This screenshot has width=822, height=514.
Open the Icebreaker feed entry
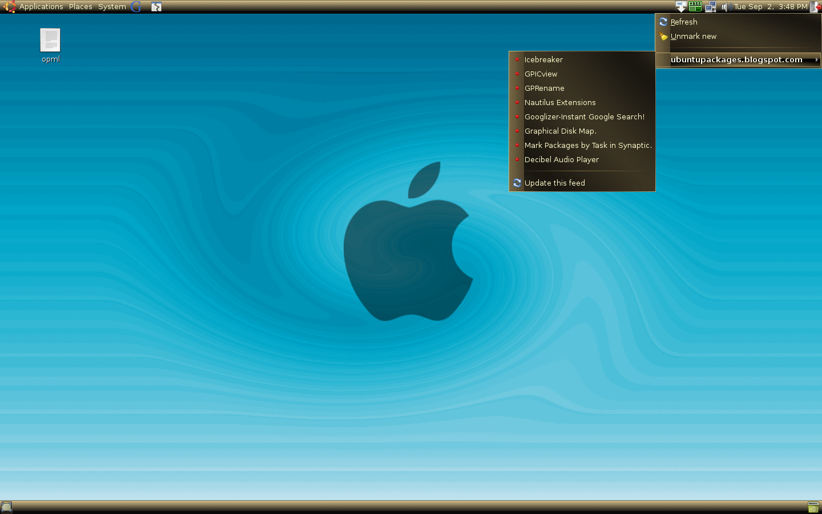(x=582, y=59)
